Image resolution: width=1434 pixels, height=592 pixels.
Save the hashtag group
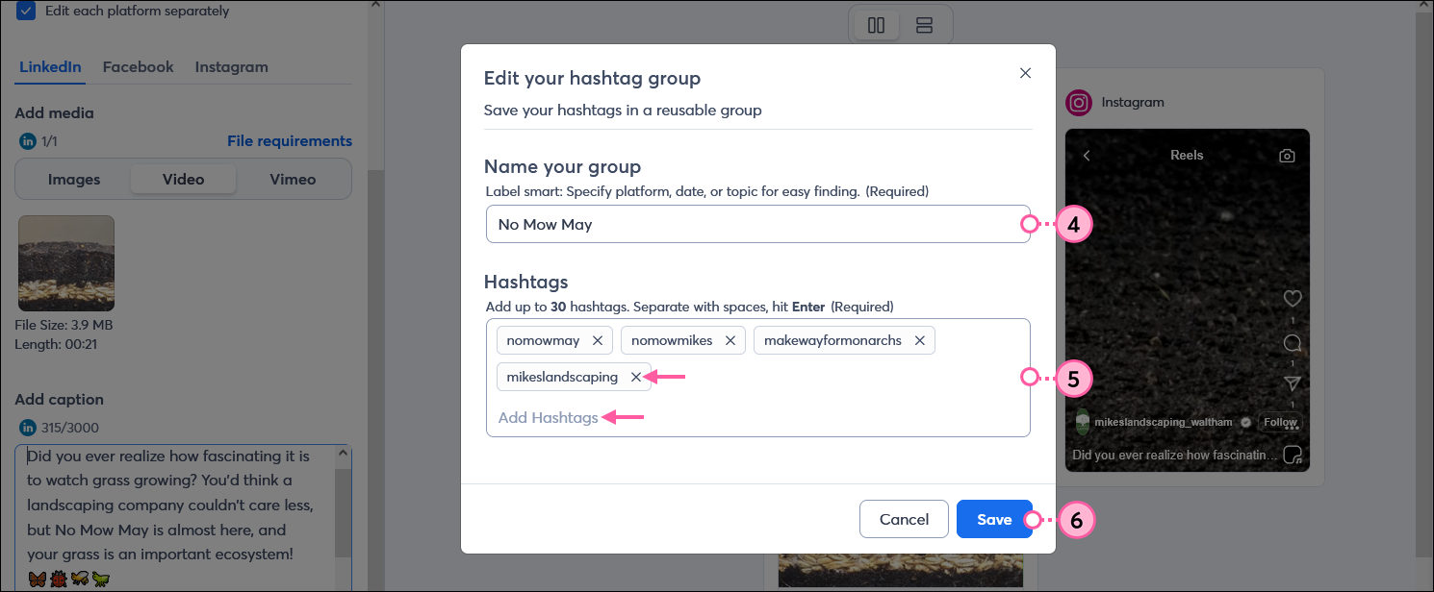click(994, 518)
